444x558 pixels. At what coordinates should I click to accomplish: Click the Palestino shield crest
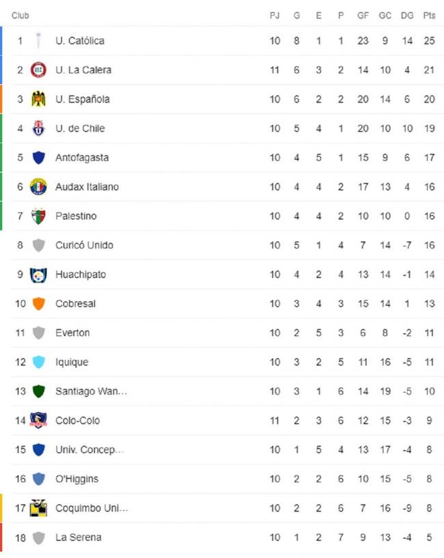tap(38, 216)
